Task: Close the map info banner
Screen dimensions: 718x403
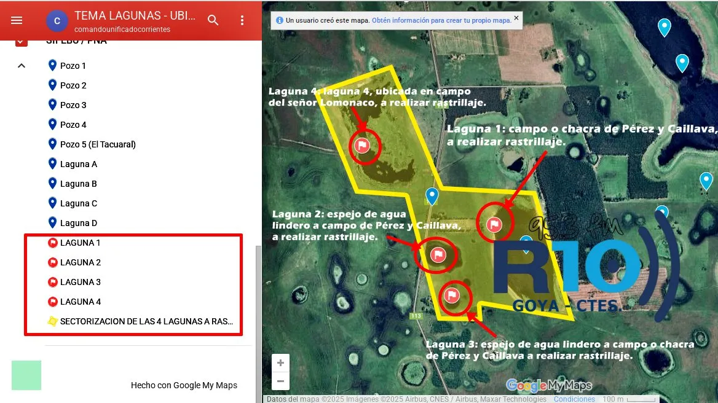Action: coord(516,18)
